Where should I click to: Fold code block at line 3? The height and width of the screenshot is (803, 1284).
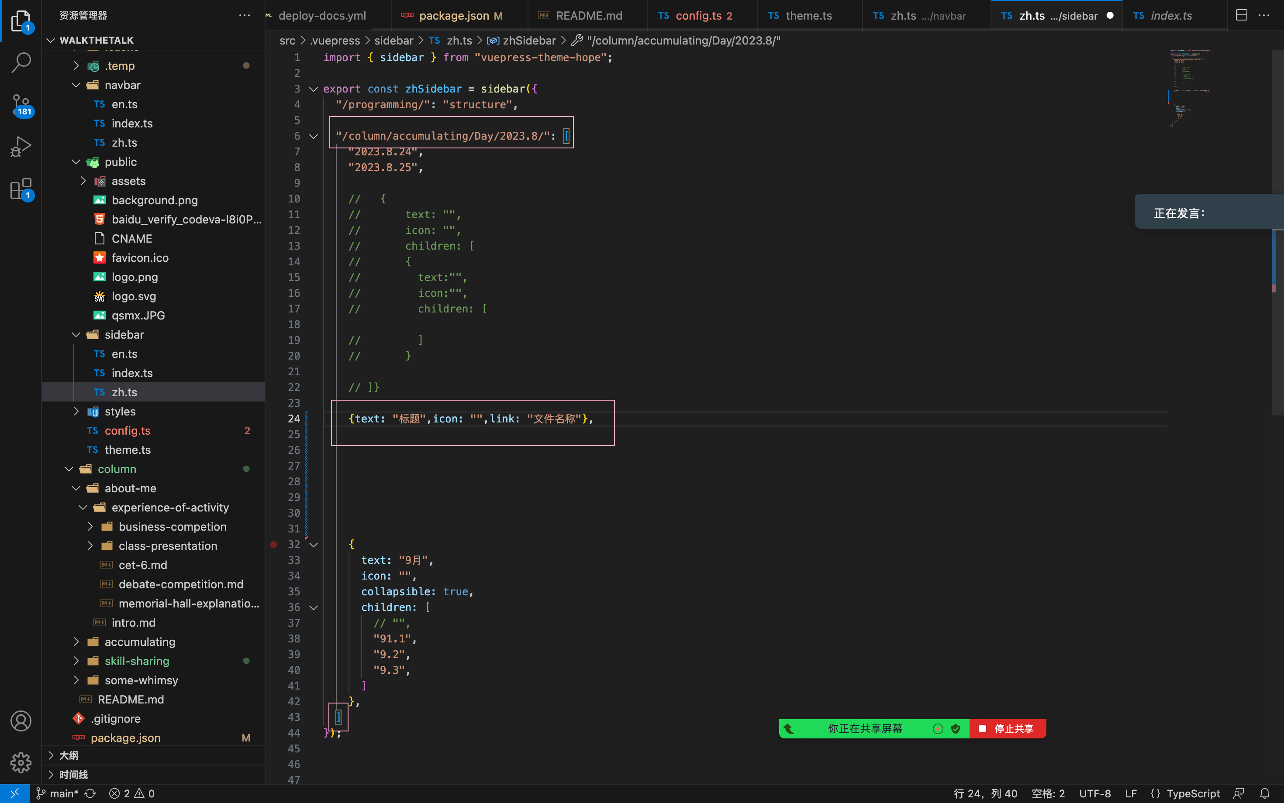[x=314, y=89]
